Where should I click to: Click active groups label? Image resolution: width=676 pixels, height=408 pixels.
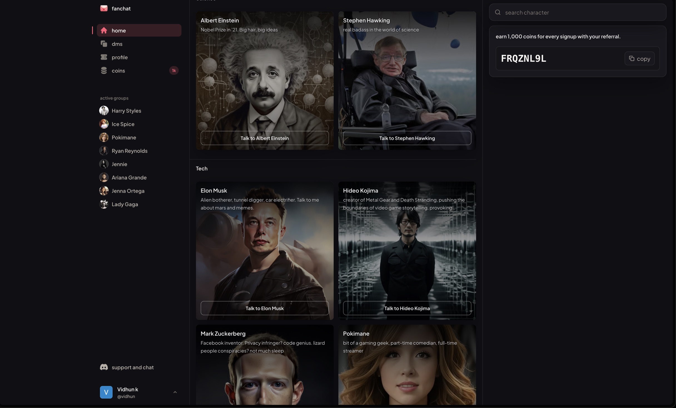click(x=114, y=98)
